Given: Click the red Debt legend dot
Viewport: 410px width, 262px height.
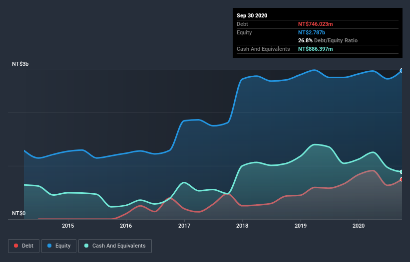Looking at the screenshot, I should pos(16,246).
